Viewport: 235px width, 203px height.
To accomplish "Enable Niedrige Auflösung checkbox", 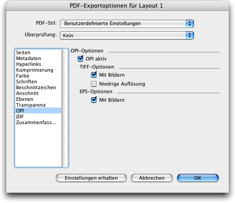I will pyautogui.click(x=94, y=84).
